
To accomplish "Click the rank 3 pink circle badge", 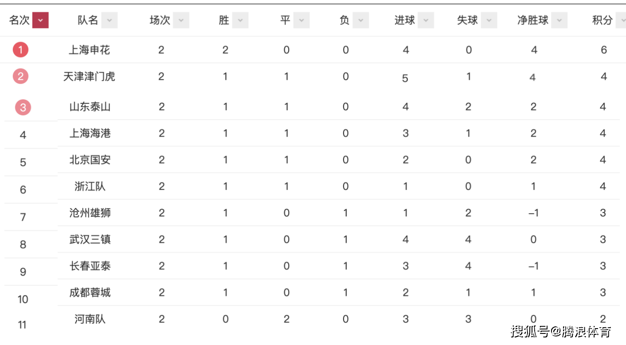I will [23, 107].
